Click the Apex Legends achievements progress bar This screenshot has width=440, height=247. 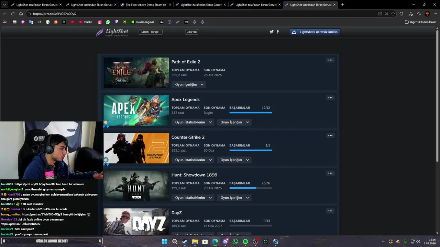[251, 113]
